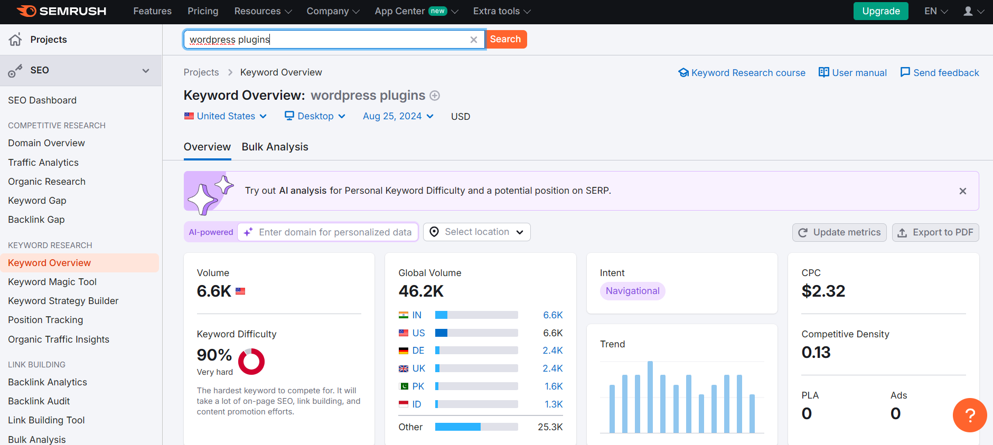Click the Semrush logo
This screenshot has height=445, width=993.
pyautogui.click(x=61, y=11)
